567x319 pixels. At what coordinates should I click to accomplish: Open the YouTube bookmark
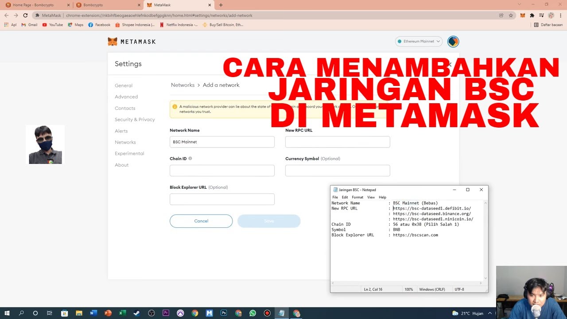coord(53,25)
